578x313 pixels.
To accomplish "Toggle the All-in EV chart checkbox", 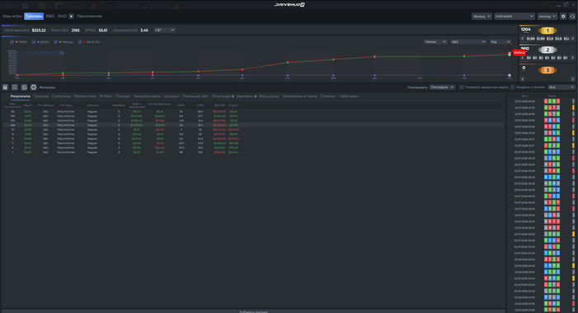I will [x=80, y=42].
